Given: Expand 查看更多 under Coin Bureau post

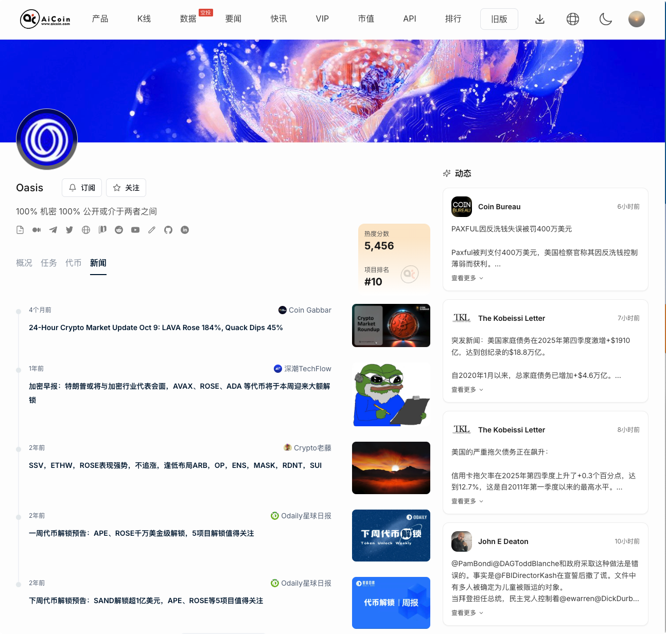Looking at the screenshot, I should click(466, 278).
